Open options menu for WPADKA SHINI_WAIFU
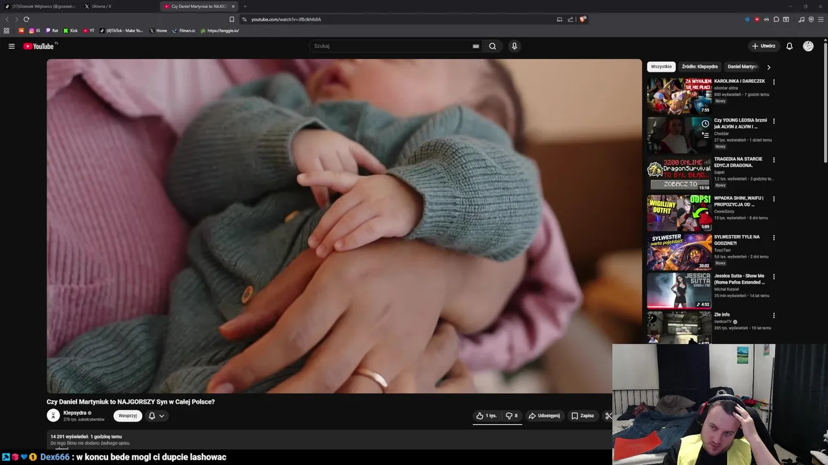The height and width of the screenshot is (465, 828). click(774, 199)
